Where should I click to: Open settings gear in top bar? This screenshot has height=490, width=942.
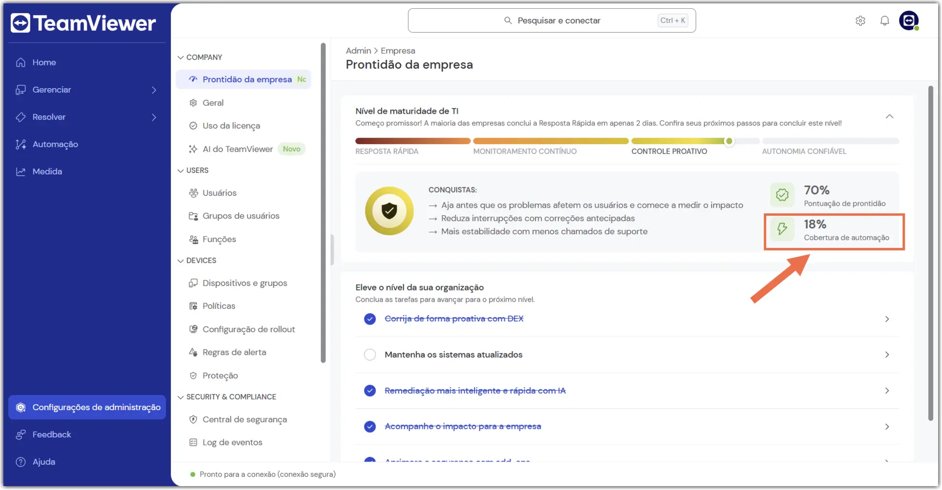860,21
